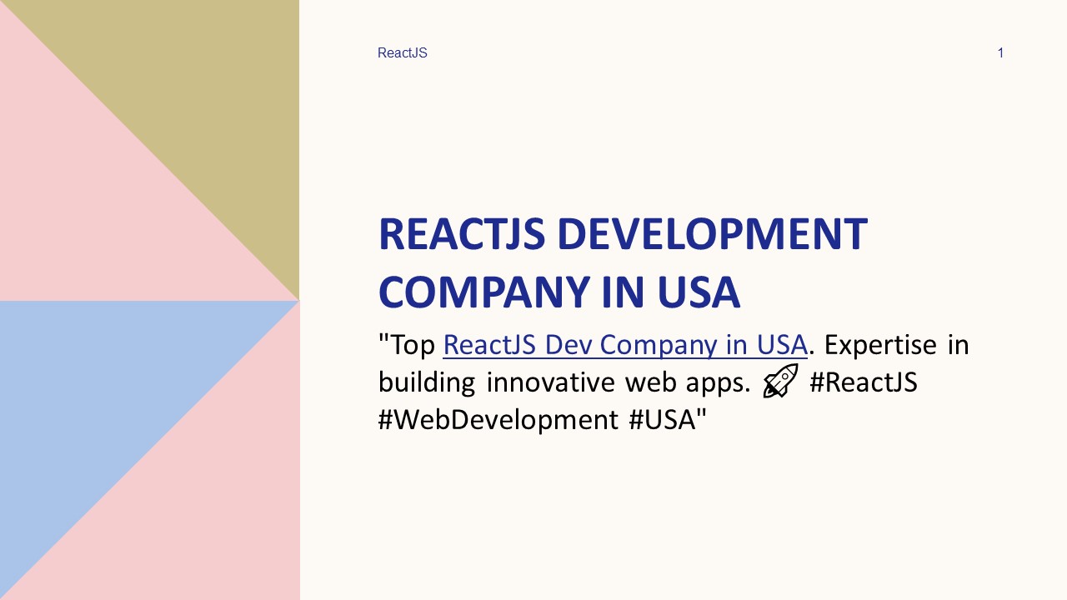Select the slide number indicator
1067x600 pixels.
(x=1000, y=52)
